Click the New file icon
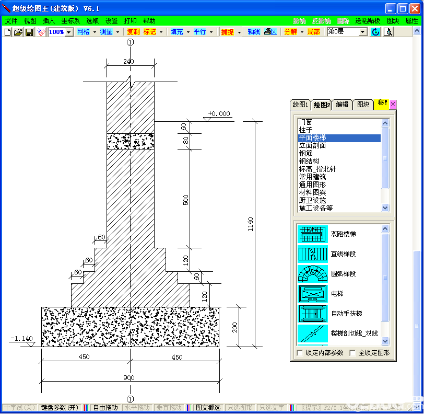The width and height of the screenshot is (424, 414). coord(7,32)
